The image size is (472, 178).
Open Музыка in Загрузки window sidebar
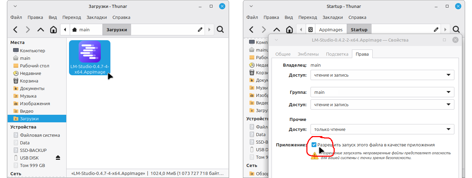coord(37,96)
